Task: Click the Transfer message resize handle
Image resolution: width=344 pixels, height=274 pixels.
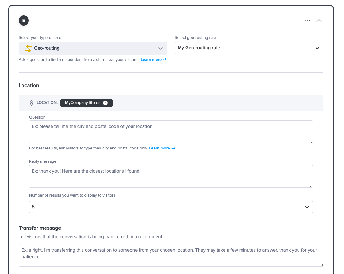Action: 322,265
